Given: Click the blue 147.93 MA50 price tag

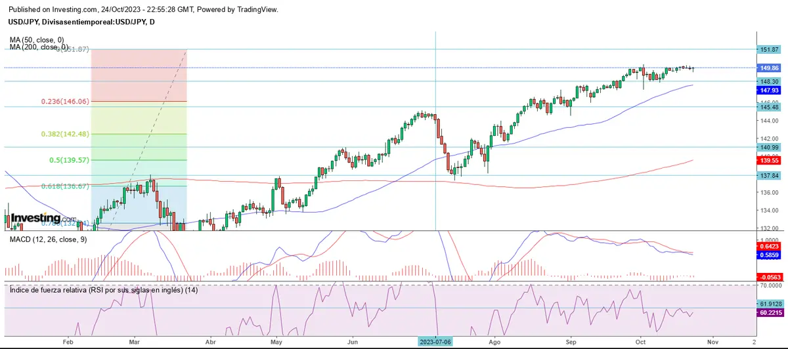Looking at the screenshot, I should (769, 90).
